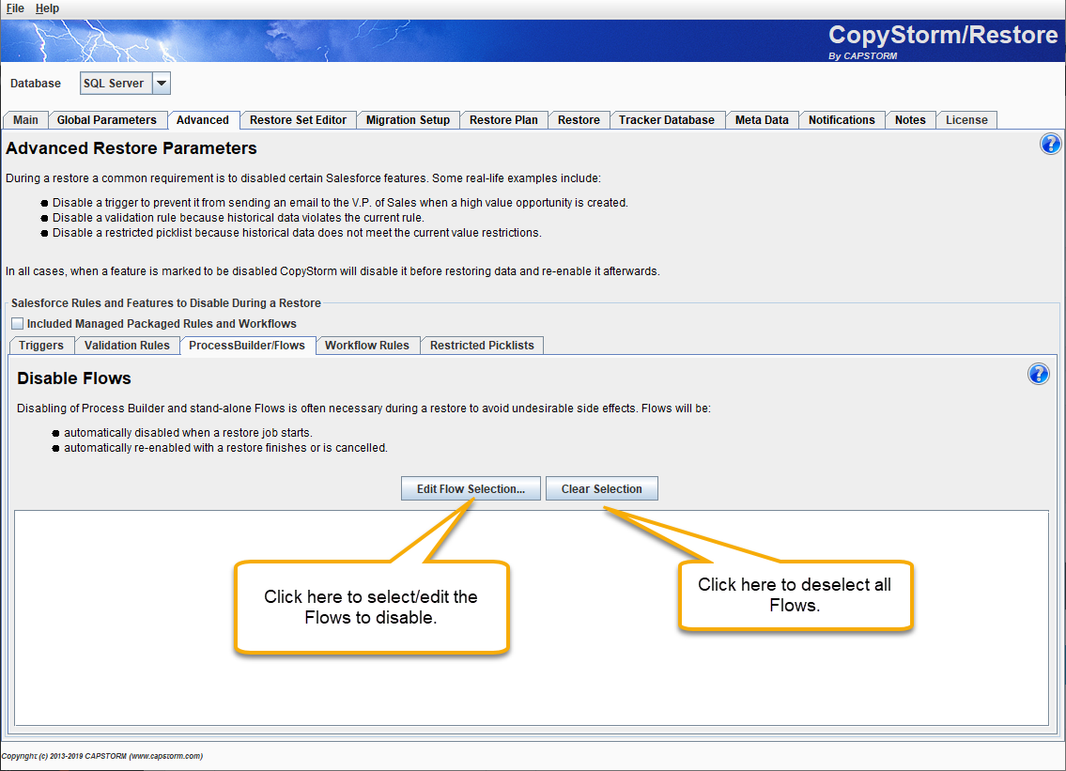This screenshot has height=771, width=1066.
Task: Switch to the Main tab
Action: [x=26, y=119]
